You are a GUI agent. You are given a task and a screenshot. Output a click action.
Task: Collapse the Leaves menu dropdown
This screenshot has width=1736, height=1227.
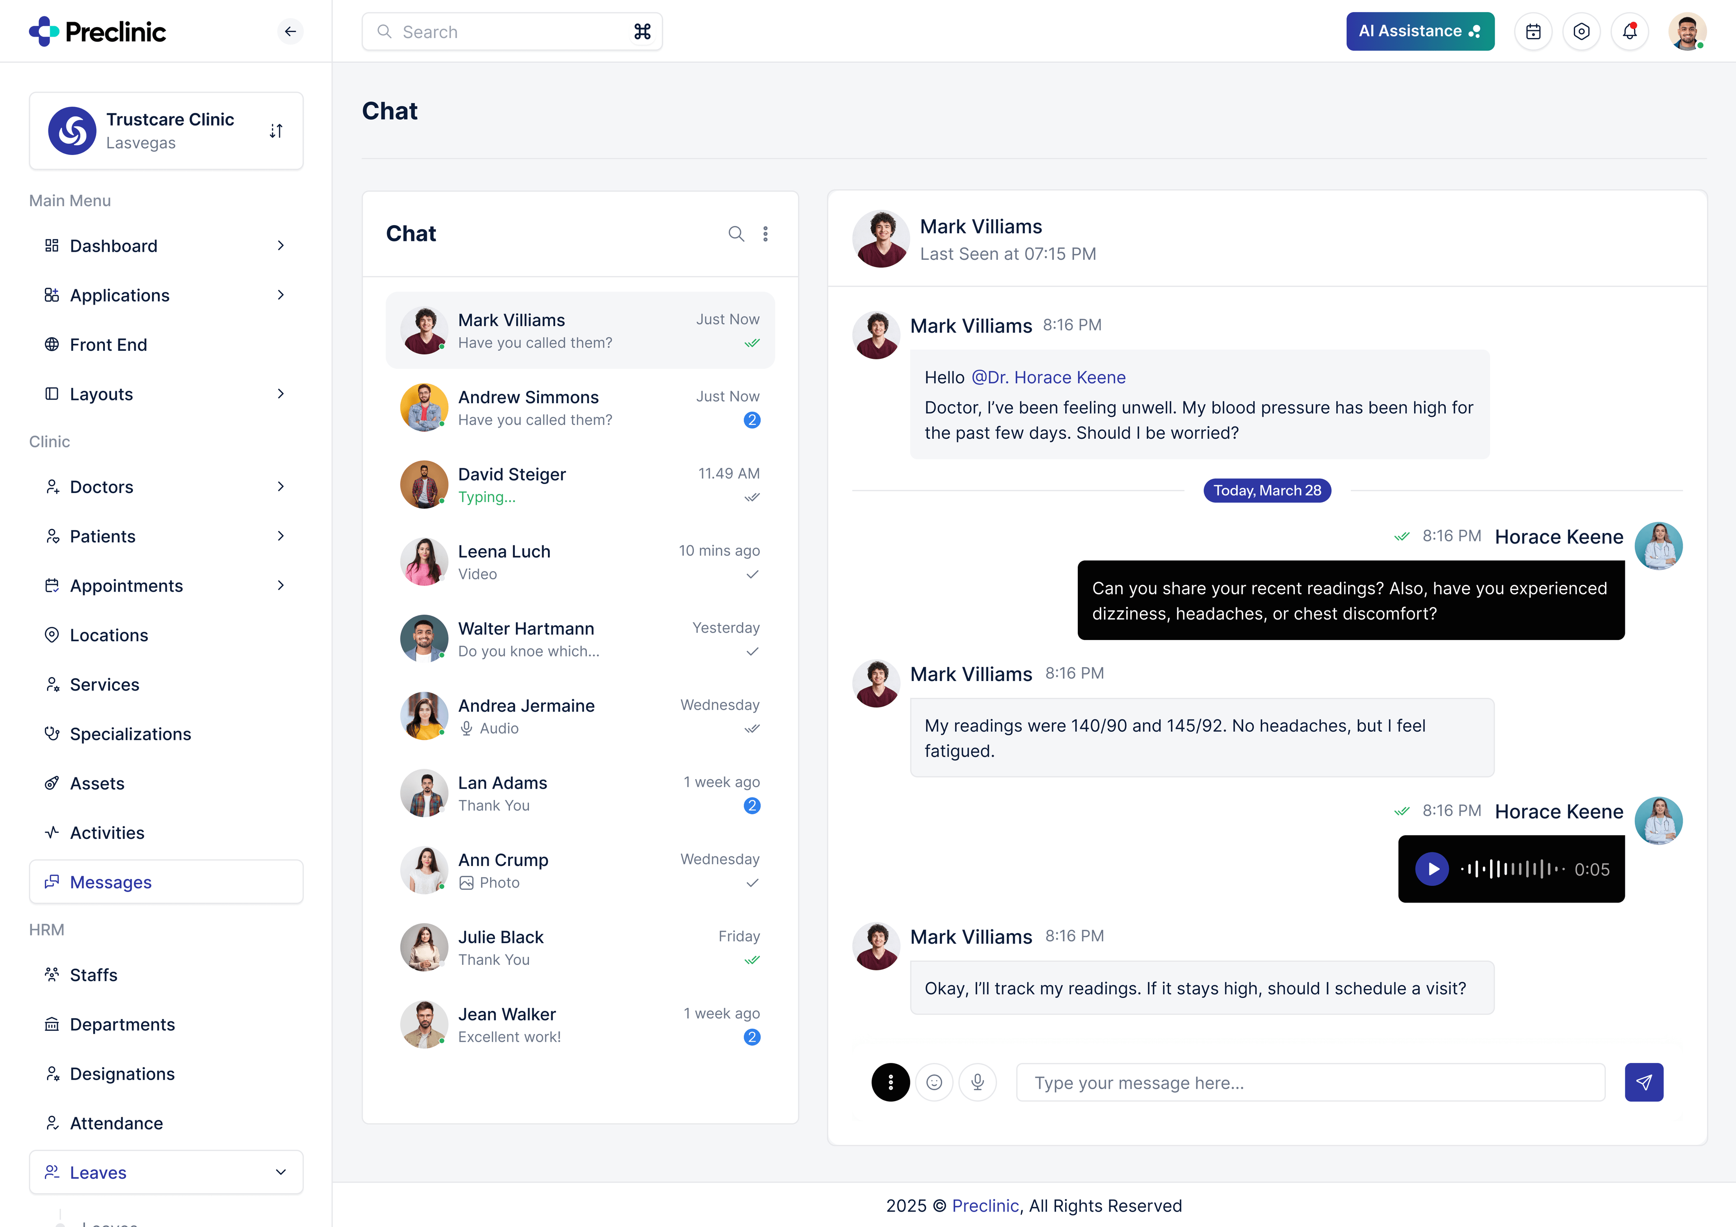280,1173
